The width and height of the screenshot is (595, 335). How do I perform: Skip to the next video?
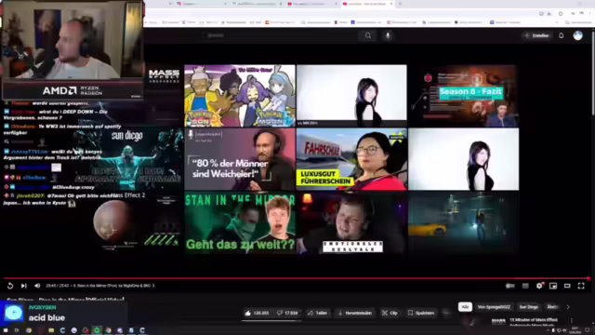tap(23, 286)
